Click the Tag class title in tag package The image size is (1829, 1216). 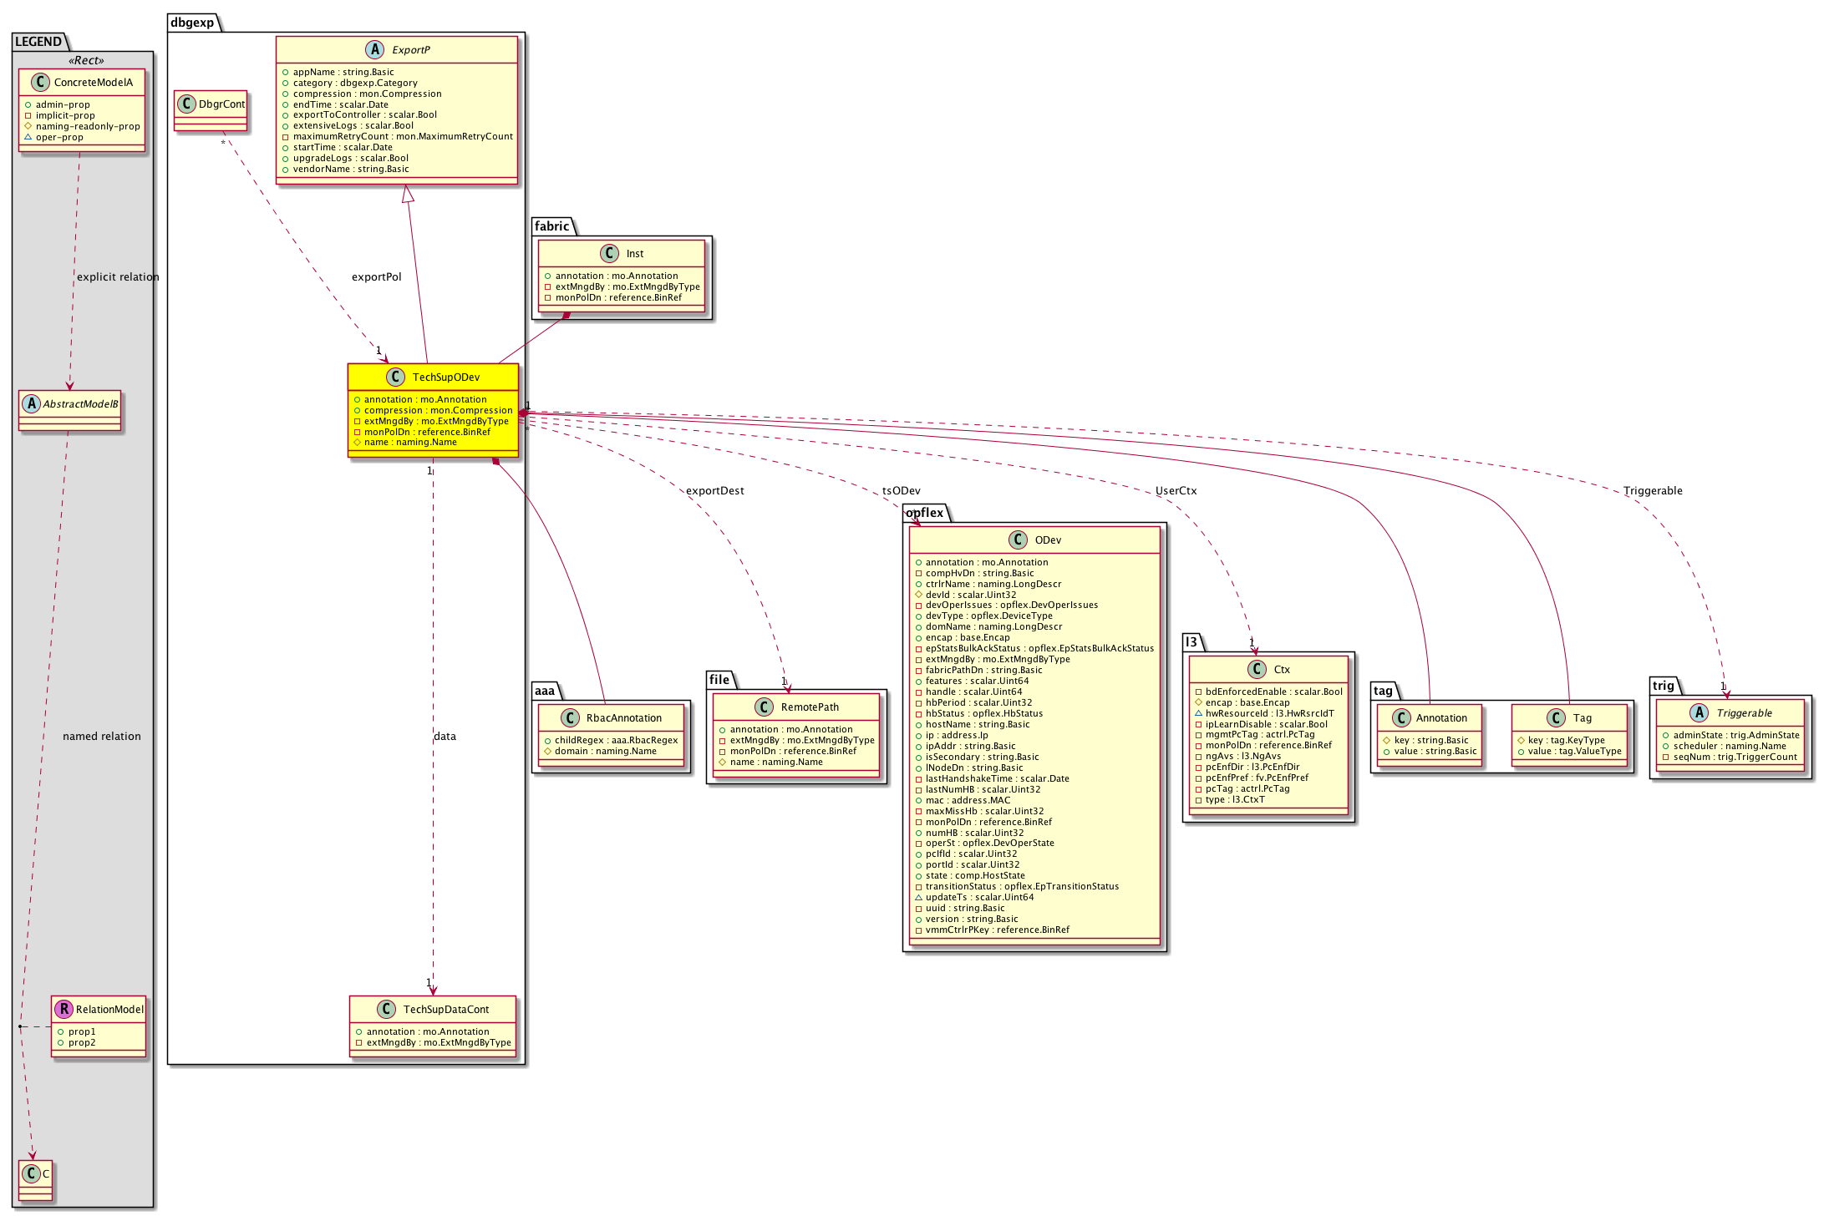coord(1582,717)
